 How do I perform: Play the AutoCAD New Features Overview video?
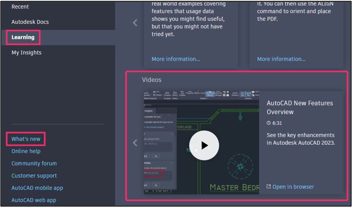tap(204, 145)
